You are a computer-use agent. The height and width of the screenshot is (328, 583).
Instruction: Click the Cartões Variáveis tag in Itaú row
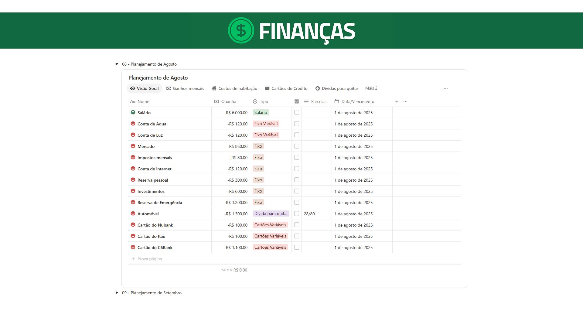click(x=270, y=236)
